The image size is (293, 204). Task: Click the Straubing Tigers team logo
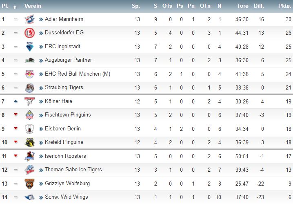[29, 87]
